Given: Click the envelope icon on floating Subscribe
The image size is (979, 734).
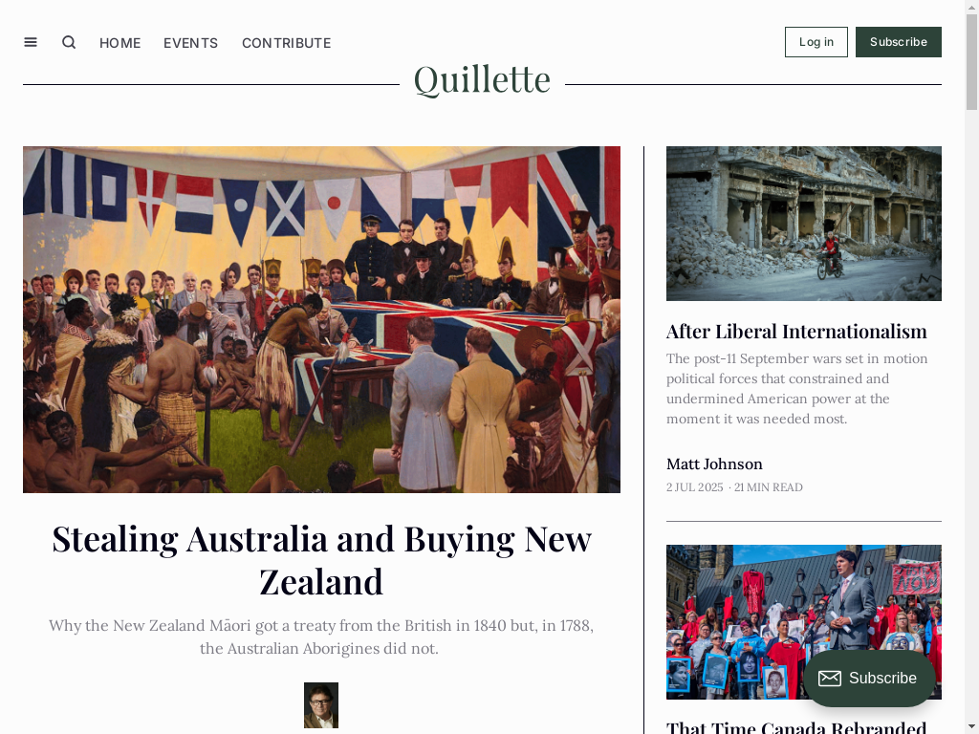Looking at the screenshot, I should tap(830, 679).
